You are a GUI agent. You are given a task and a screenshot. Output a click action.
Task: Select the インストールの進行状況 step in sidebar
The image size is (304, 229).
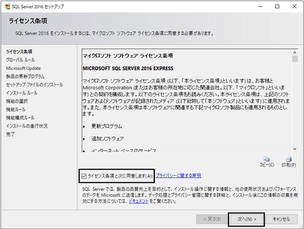click(x=27, y=126)
